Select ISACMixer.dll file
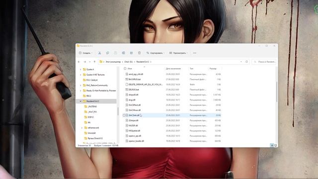Image resolution: width=318 pixels, height=179 pixels. 135,110
